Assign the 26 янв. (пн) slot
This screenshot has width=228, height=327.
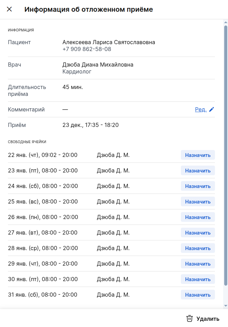[x=198, y=217]
